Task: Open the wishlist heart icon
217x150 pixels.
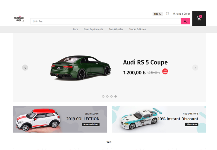Action: (x=167, y=14)
